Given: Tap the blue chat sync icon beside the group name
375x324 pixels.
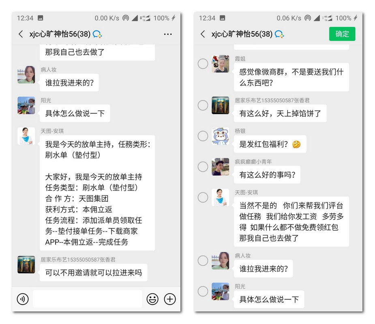Looking at the screenshot, I should 97,34.
